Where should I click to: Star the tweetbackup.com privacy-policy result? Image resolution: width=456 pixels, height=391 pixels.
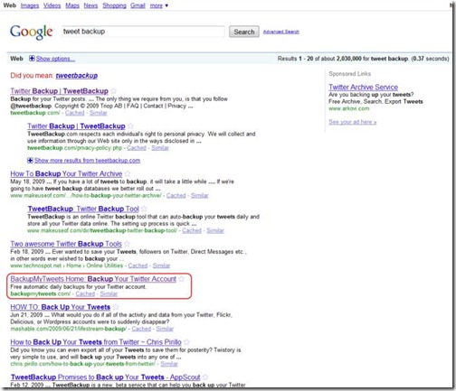130,126
